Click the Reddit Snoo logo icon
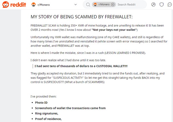Image resolution: width=173 pixels, height=122 pixels. coord(6,4)
